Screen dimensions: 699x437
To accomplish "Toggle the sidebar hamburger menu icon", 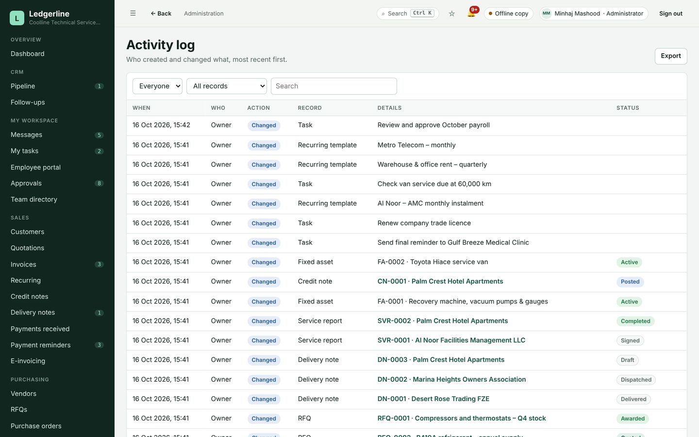I will [133, 14].
